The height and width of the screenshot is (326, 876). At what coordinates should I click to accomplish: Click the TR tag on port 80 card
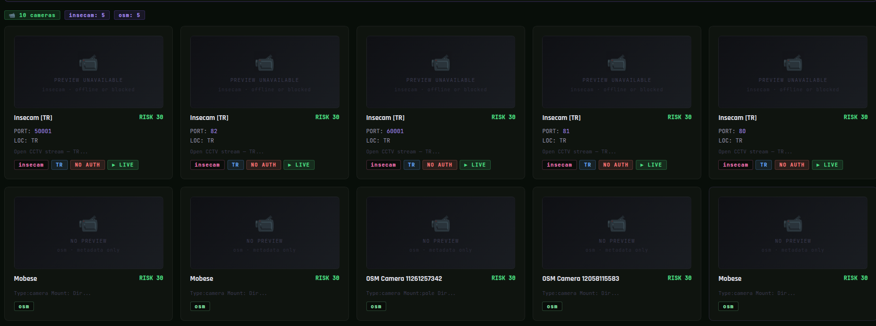[764, 165]
